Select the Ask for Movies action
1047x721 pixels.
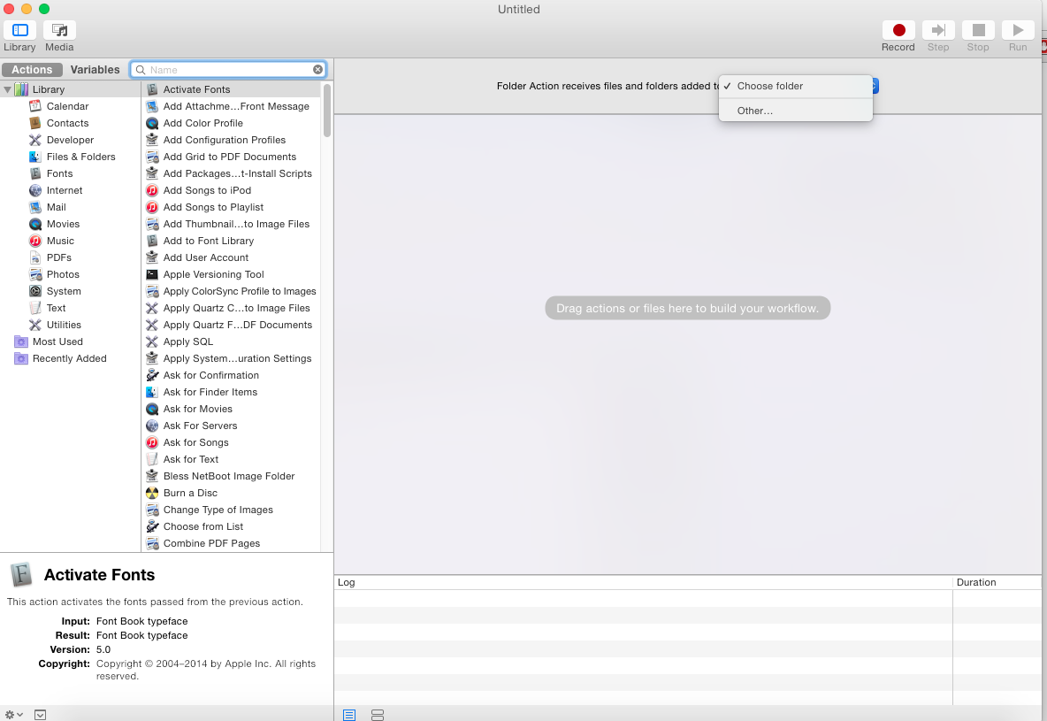tap(231, 409)
